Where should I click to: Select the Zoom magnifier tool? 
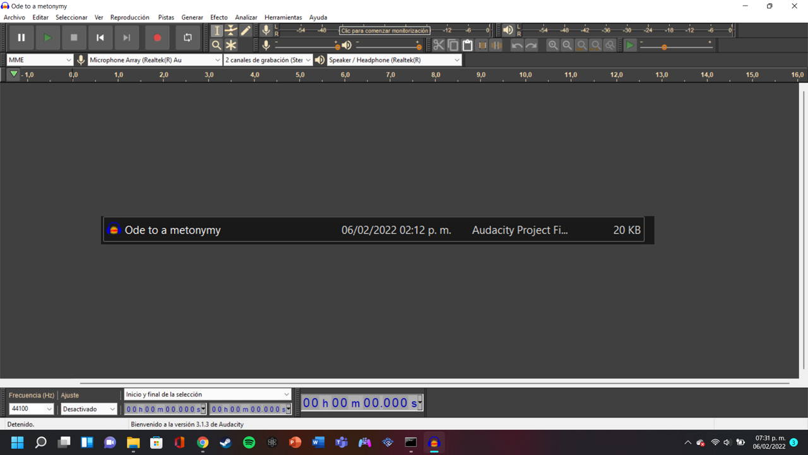click(x=217, y=45)
